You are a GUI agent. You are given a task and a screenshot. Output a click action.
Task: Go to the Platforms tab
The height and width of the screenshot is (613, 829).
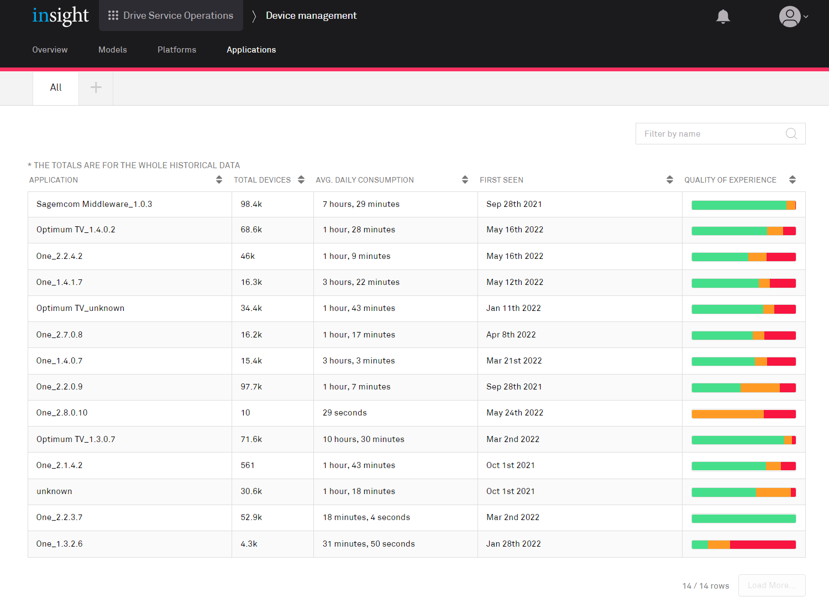pos(177,50)
